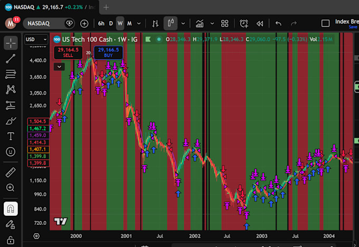Toggle the magnet snap mode
This screenshot has height=247, width=359.
(11, 209)
